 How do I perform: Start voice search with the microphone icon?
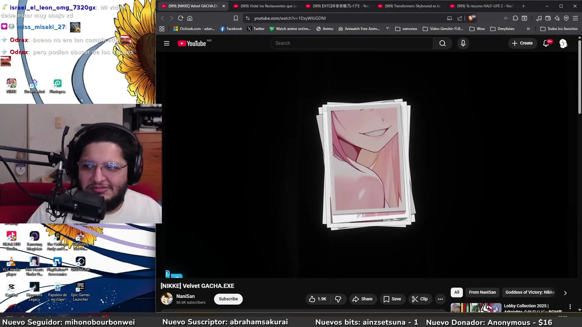[463, 43]
